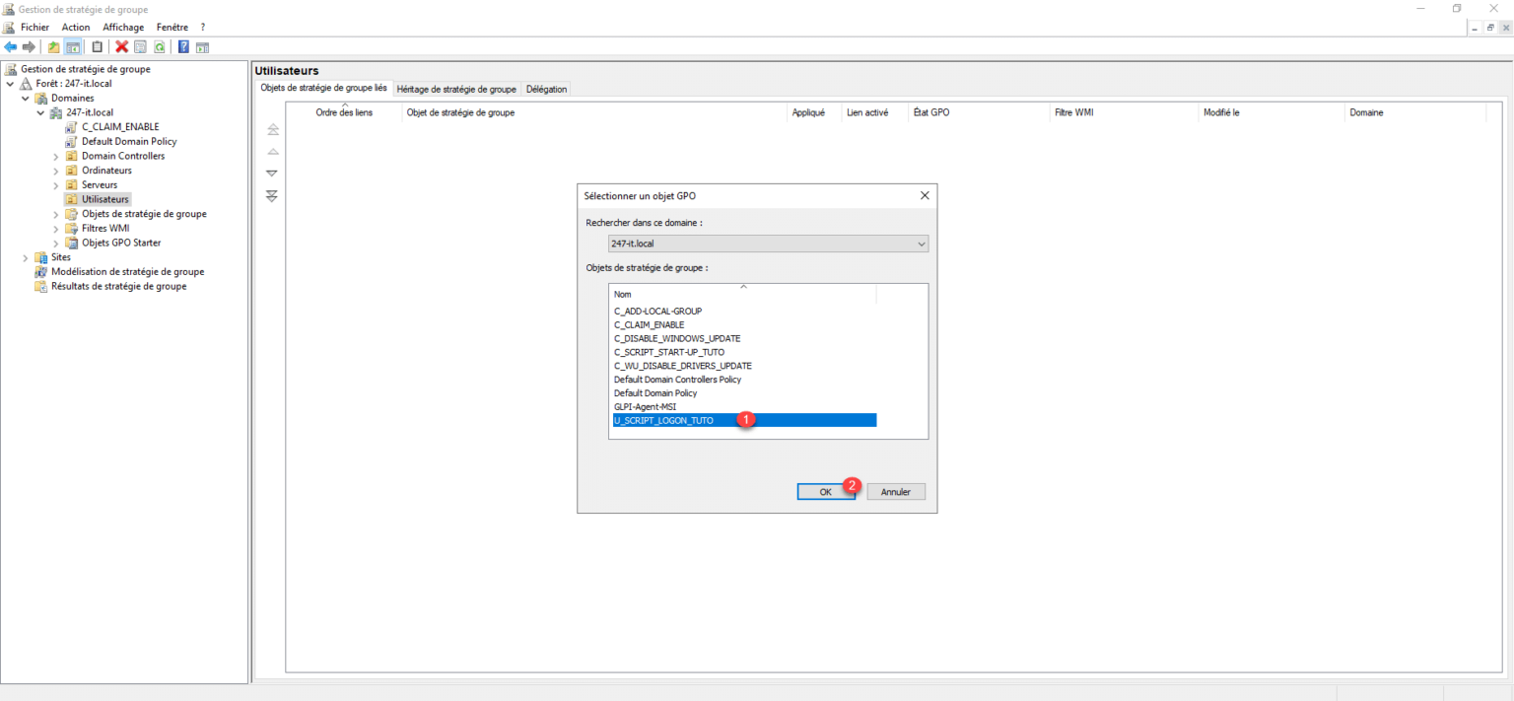The width and height of the screenshot is (1514, 701).
Task: Click the green refresh toolbar icon
Action: coord(159,46)
